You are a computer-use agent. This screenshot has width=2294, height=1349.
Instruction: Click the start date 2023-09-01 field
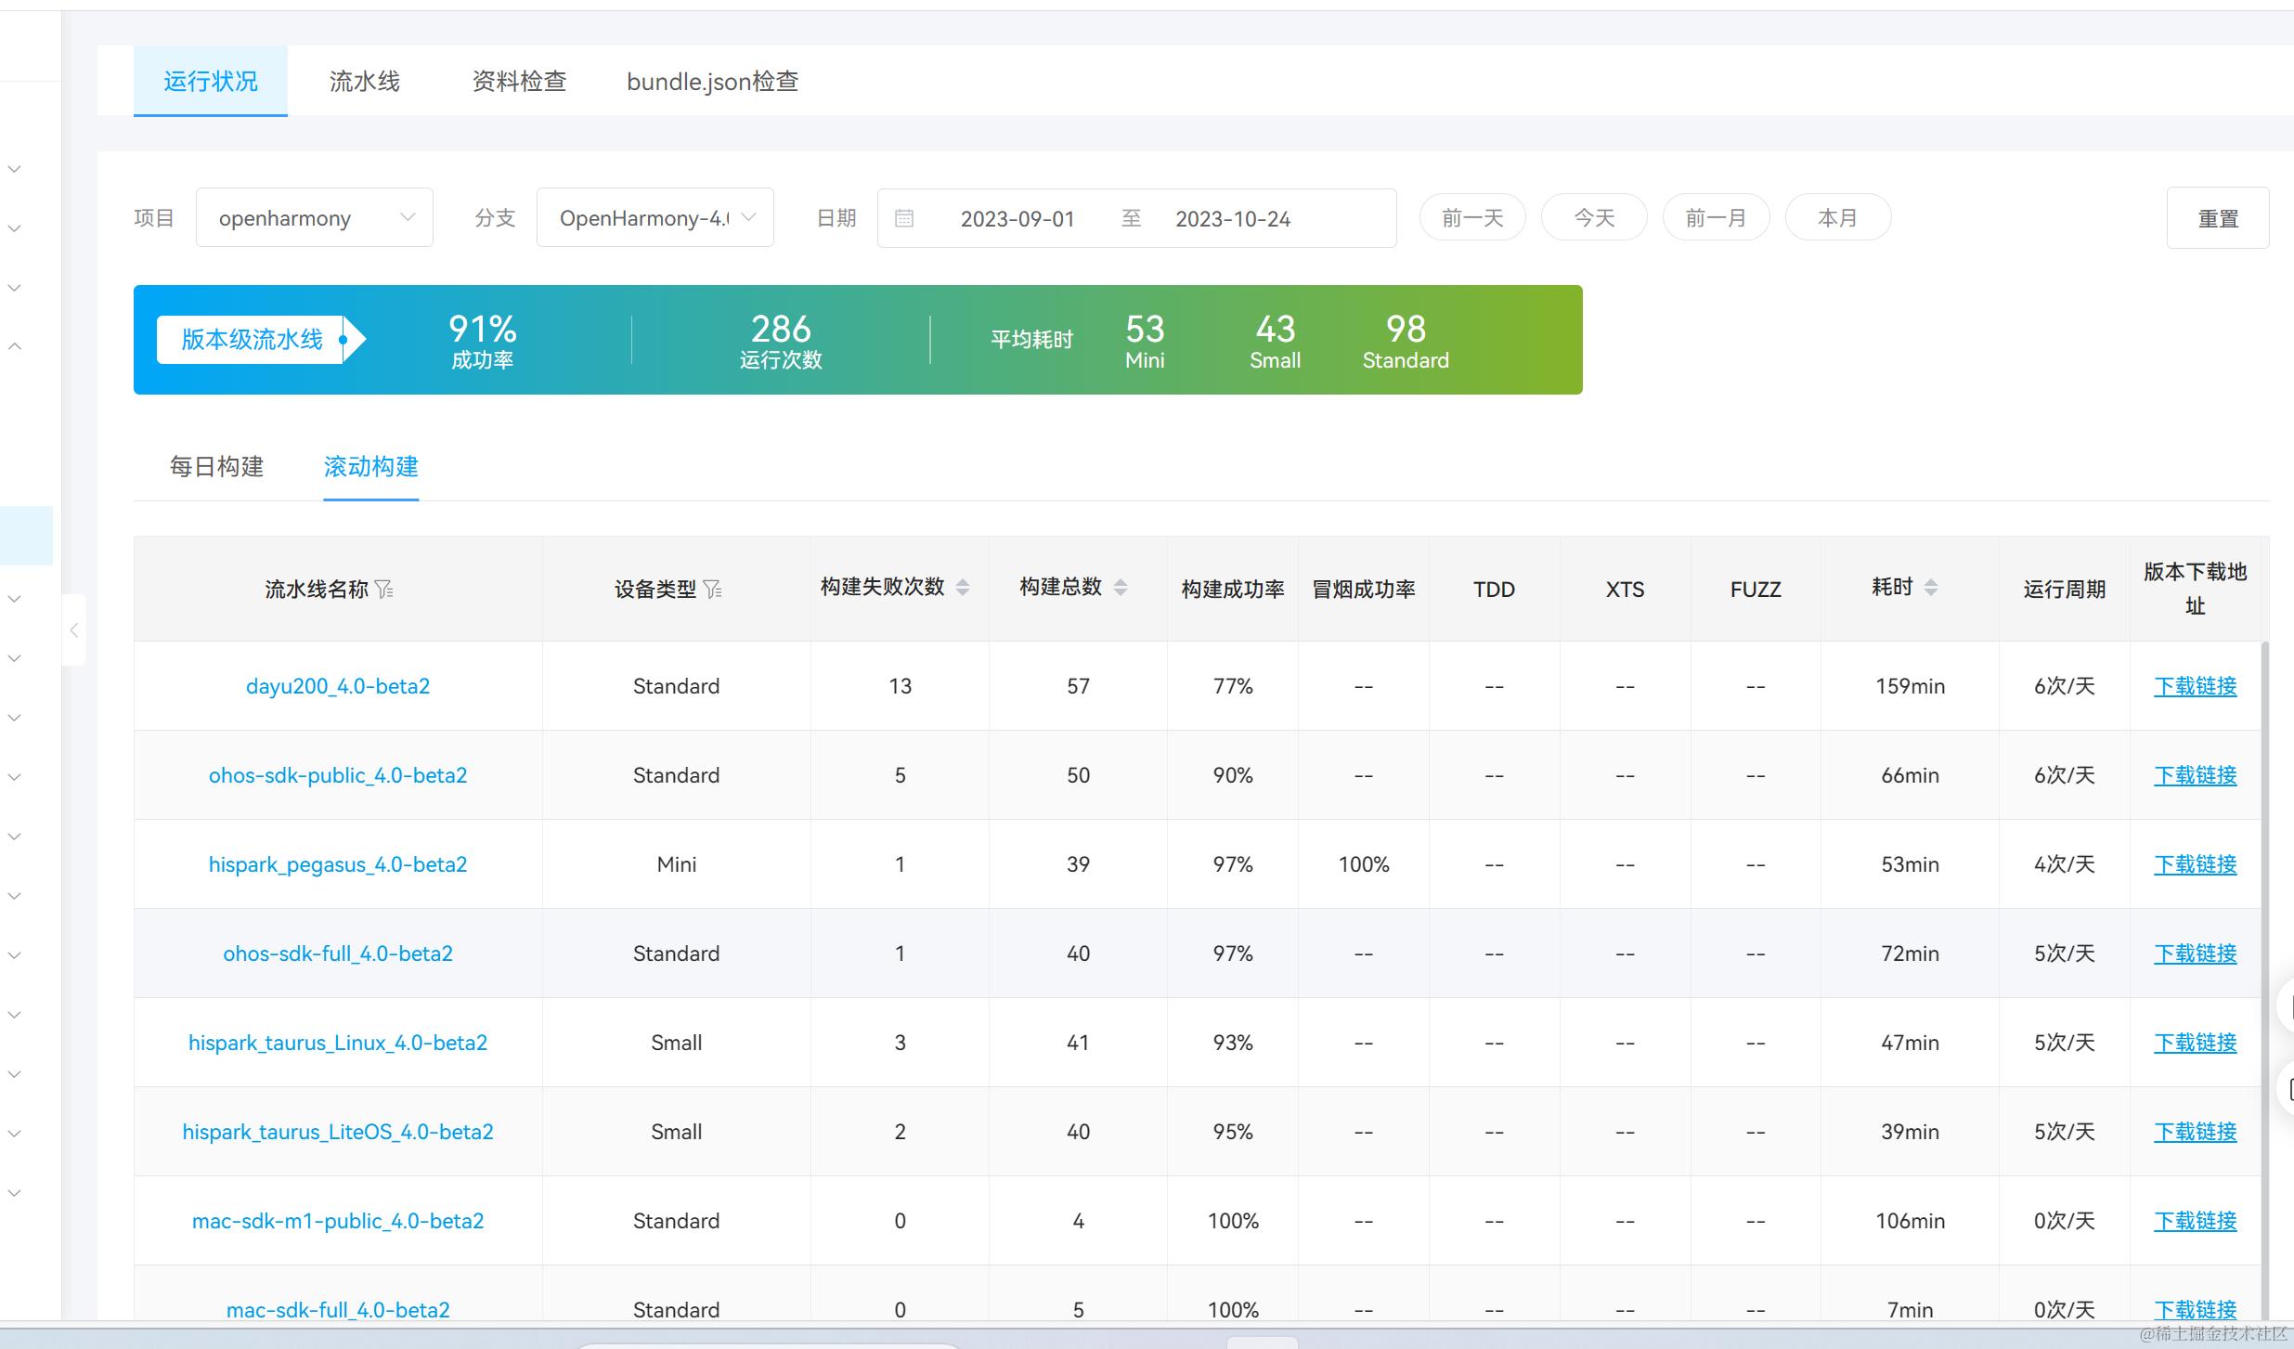1017,219
